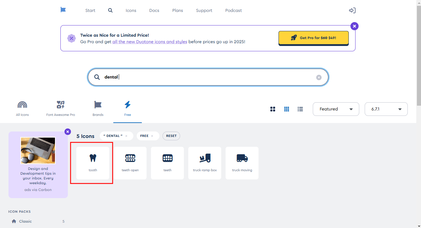Click the Get Pro for $49 button

coord(313,38)
